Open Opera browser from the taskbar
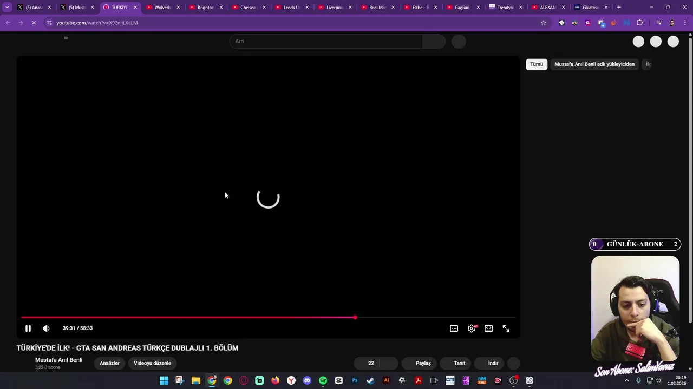This screenshot has width=693, height=389. coord(244,380)
